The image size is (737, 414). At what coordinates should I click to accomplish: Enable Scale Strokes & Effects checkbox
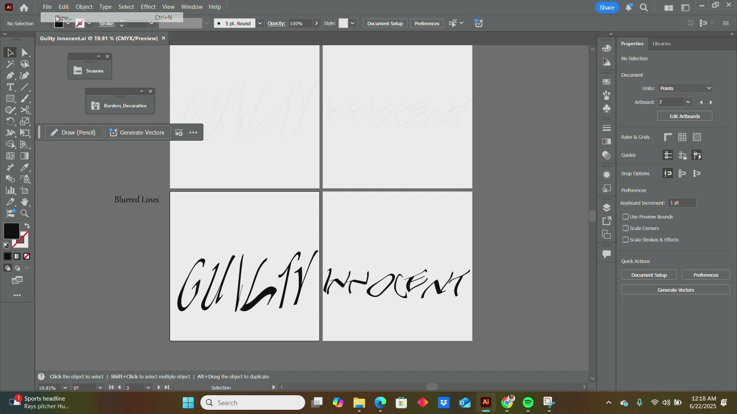pyautogui.click(x=626, y=240)
